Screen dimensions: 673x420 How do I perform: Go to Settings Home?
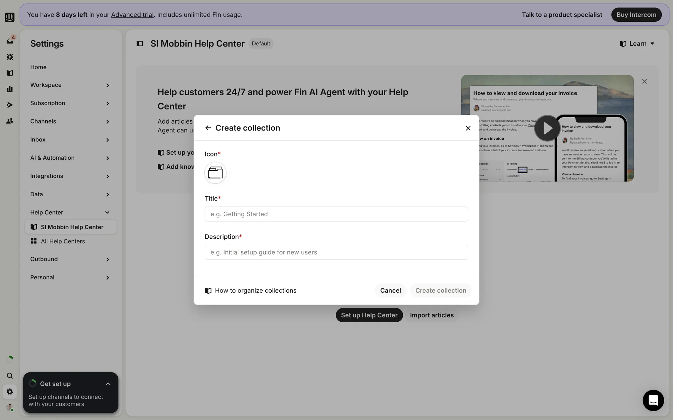[38, 67]
